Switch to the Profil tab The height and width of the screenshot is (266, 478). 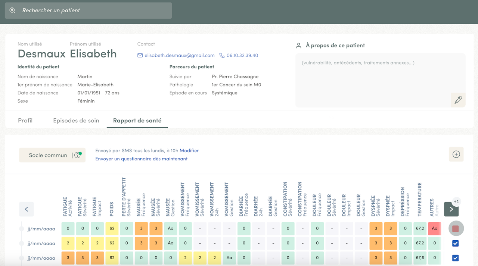click(25, 121)
